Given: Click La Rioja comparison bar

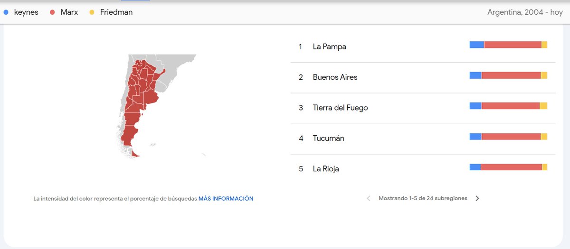Looking at the screenshot, I should [508, 167].
